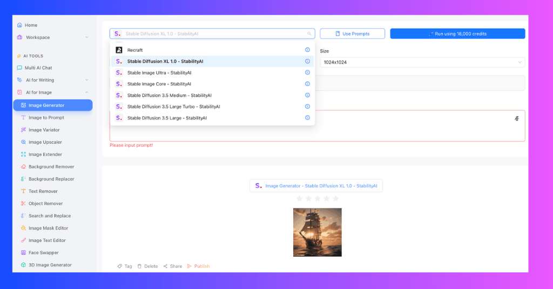Collapse the AI for Image section
This screenshot has height=289, width=553.
coord(87,92)
